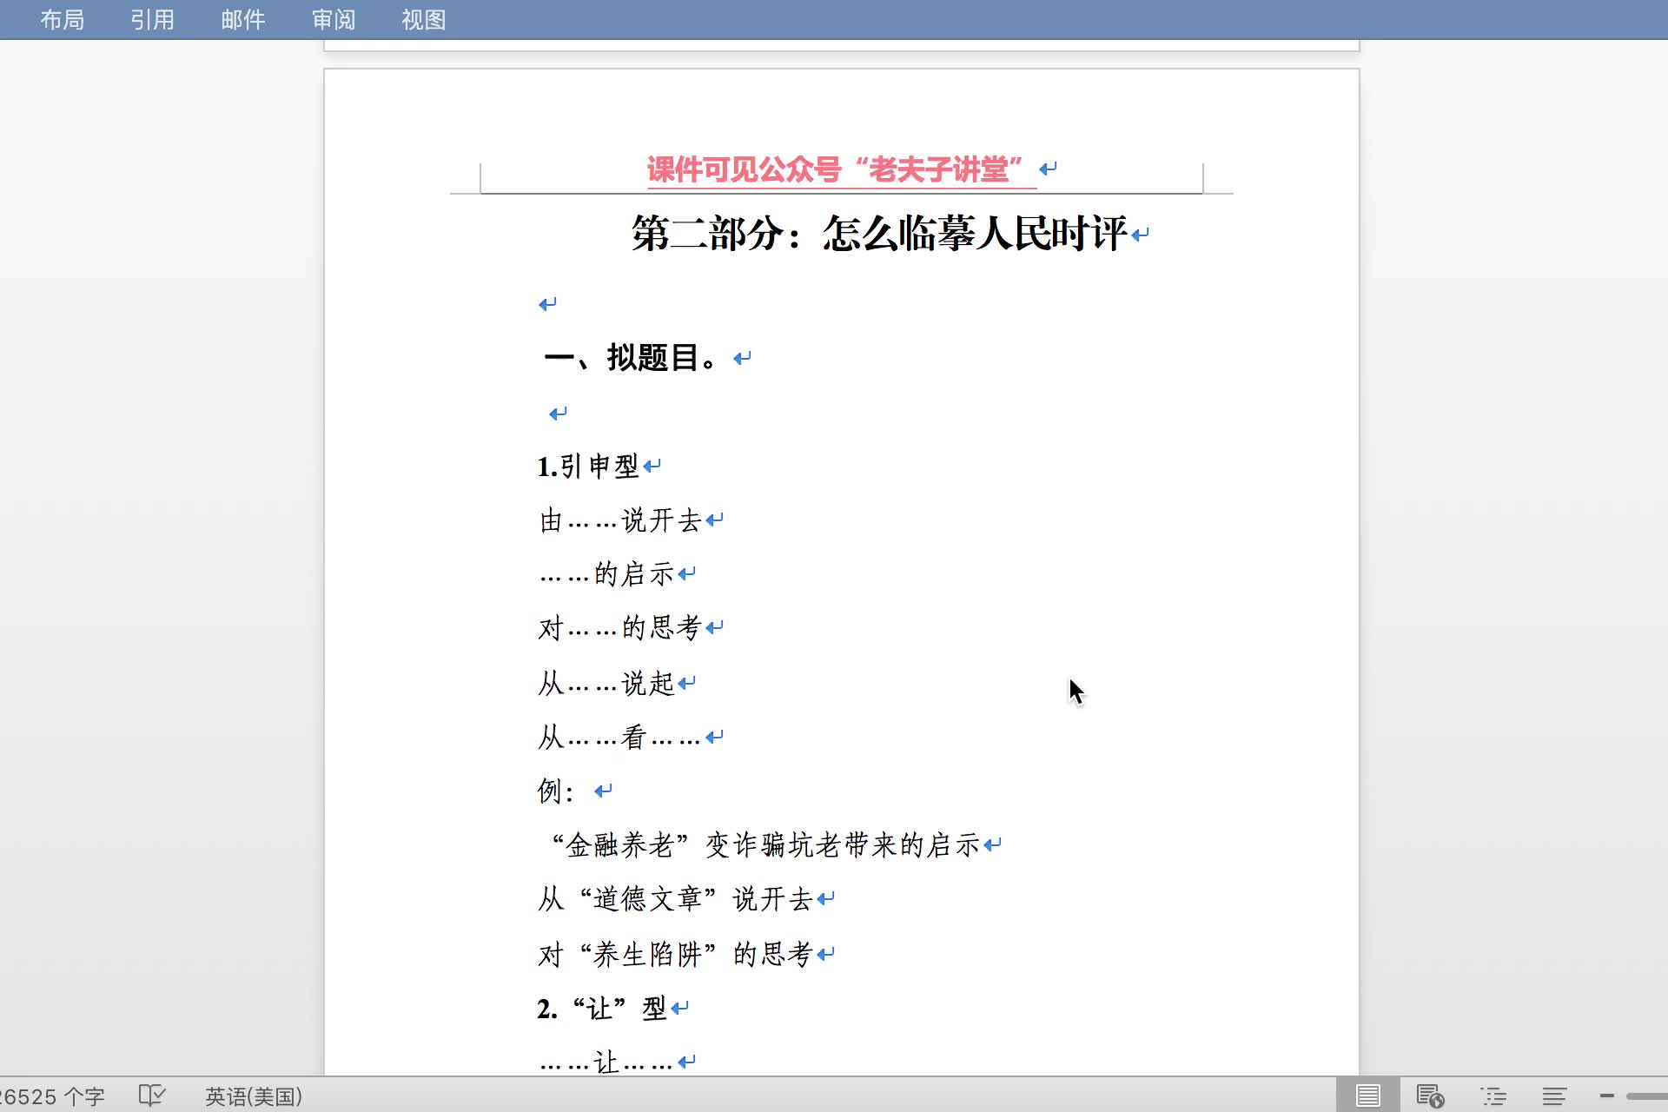Viewport: 1668px width, 1112px height.
Task: Switch to Outline view icon
Action: pyautogui.click(x=1493, y=1095)
